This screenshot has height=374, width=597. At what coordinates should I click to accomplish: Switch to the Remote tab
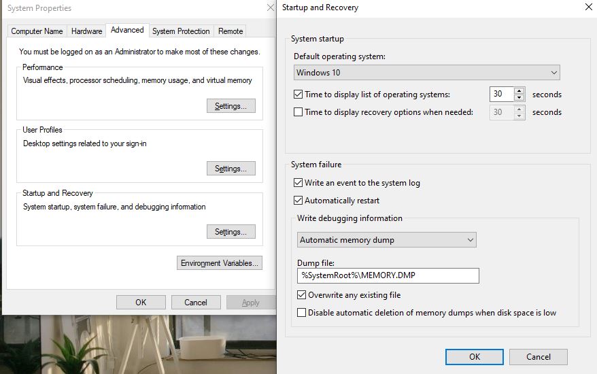tap(231, 31)
